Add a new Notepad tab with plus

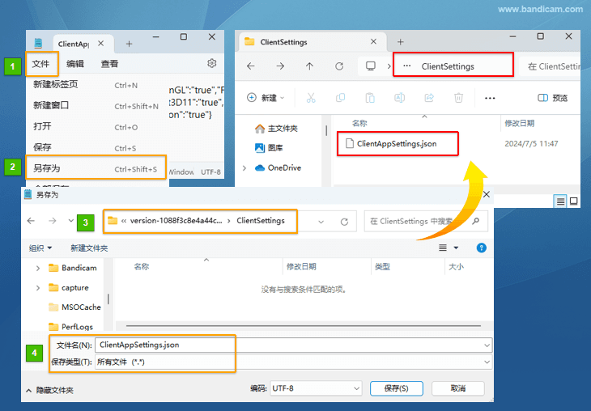click(129, 44)
